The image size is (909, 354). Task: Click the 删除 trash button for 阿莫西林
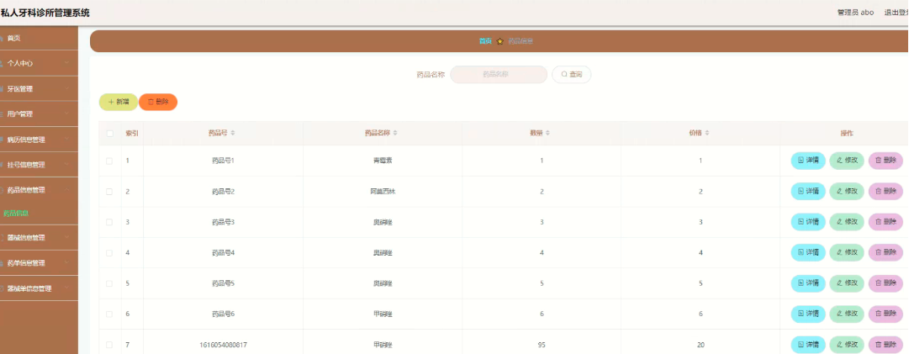pyautogui.click(x=885, y=191)
